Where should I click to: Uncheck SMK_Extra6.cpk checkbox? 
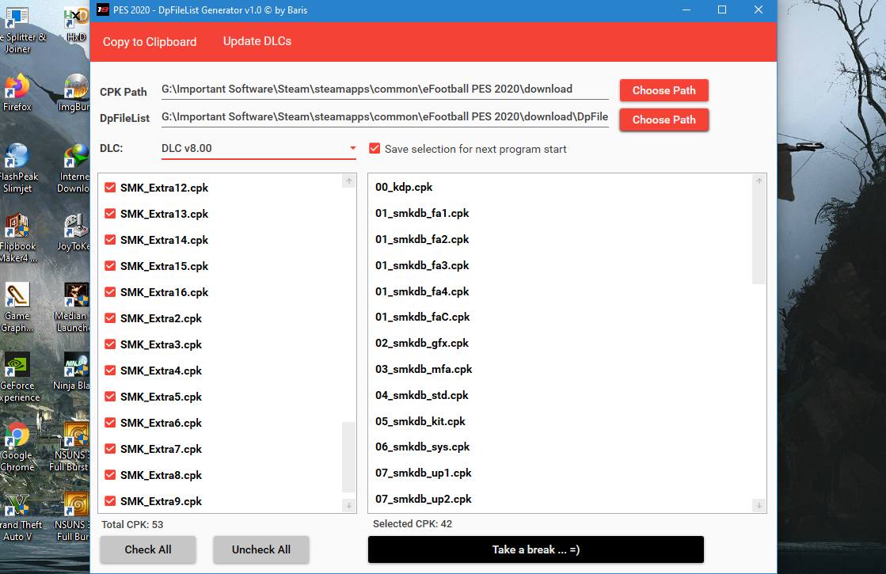click(x=110, y=423)
